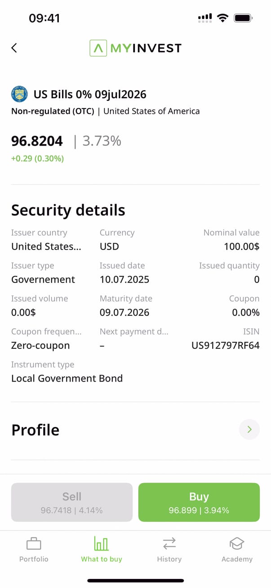The image size is (271, 588).
Task: Tap the Academy graduation cap icon
Action: pyautogui.click(x=237, y=544)
